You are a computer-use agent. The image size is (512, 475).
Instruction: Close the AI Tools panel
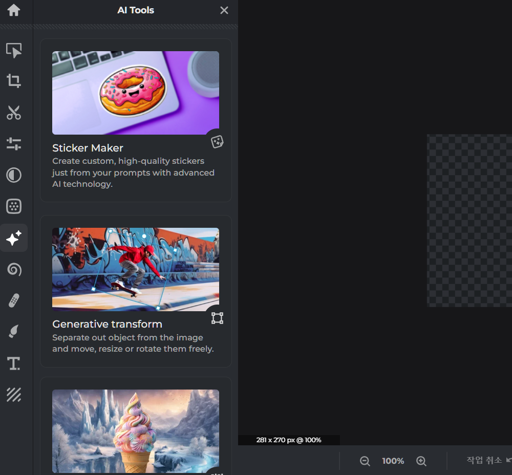(224, 10)
